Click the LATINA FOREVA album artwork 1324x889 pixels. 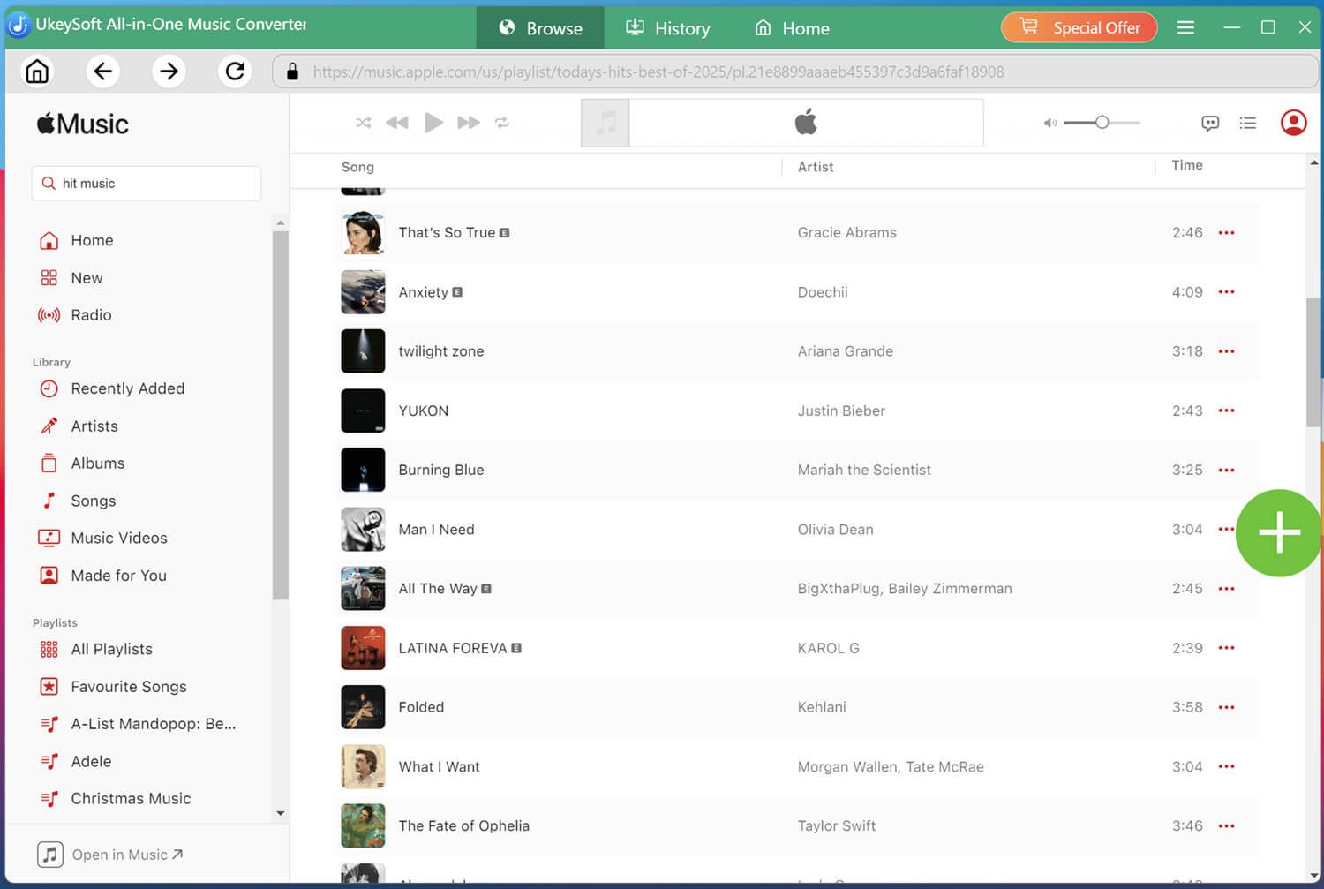pos(363,648)
